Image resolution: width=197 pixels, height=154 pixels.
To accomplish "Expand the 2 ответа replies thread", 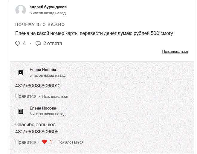I will click(x=53, y=44).
